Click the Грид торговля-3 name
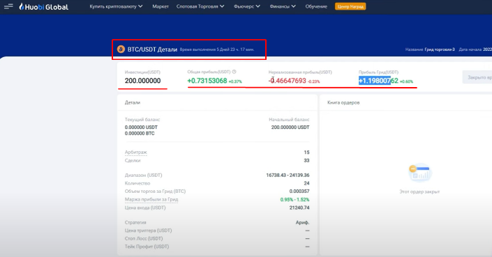The height and width of the screenshot is (257, 492). (x=440, y=49)
